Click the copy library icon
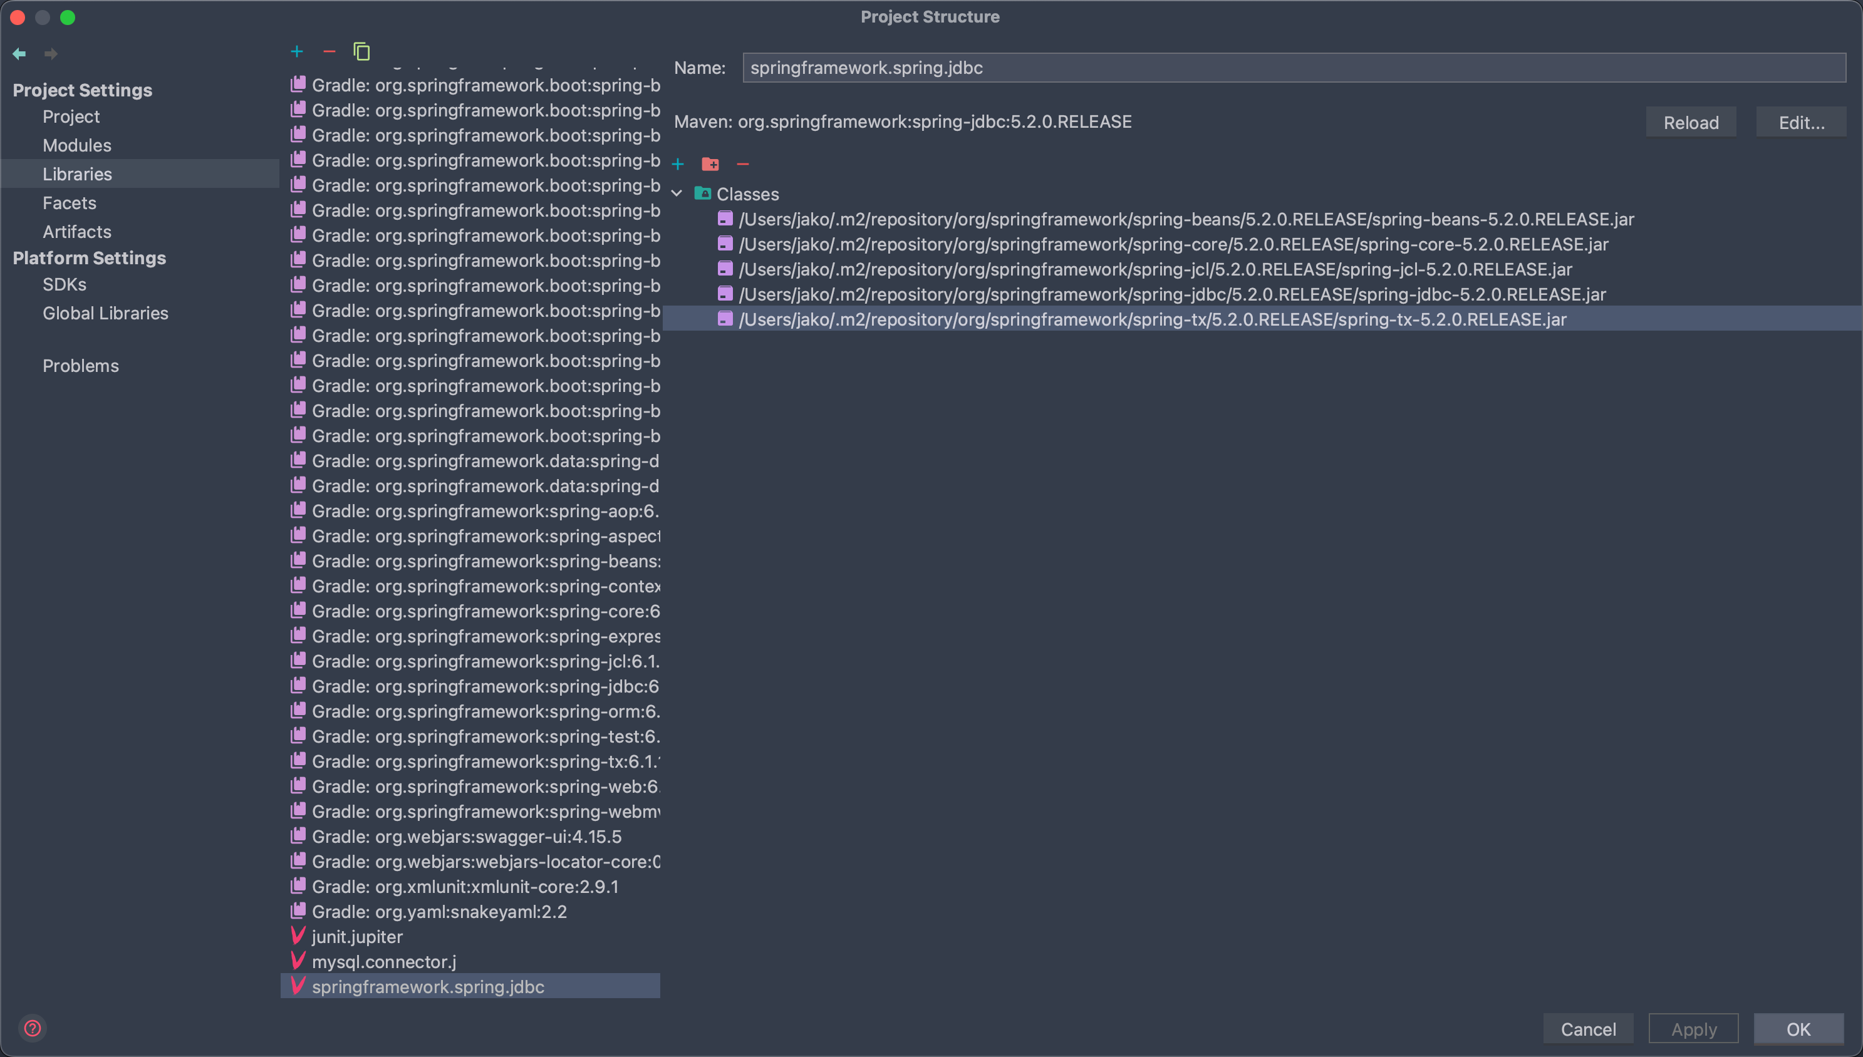 [x=361, y=51]
